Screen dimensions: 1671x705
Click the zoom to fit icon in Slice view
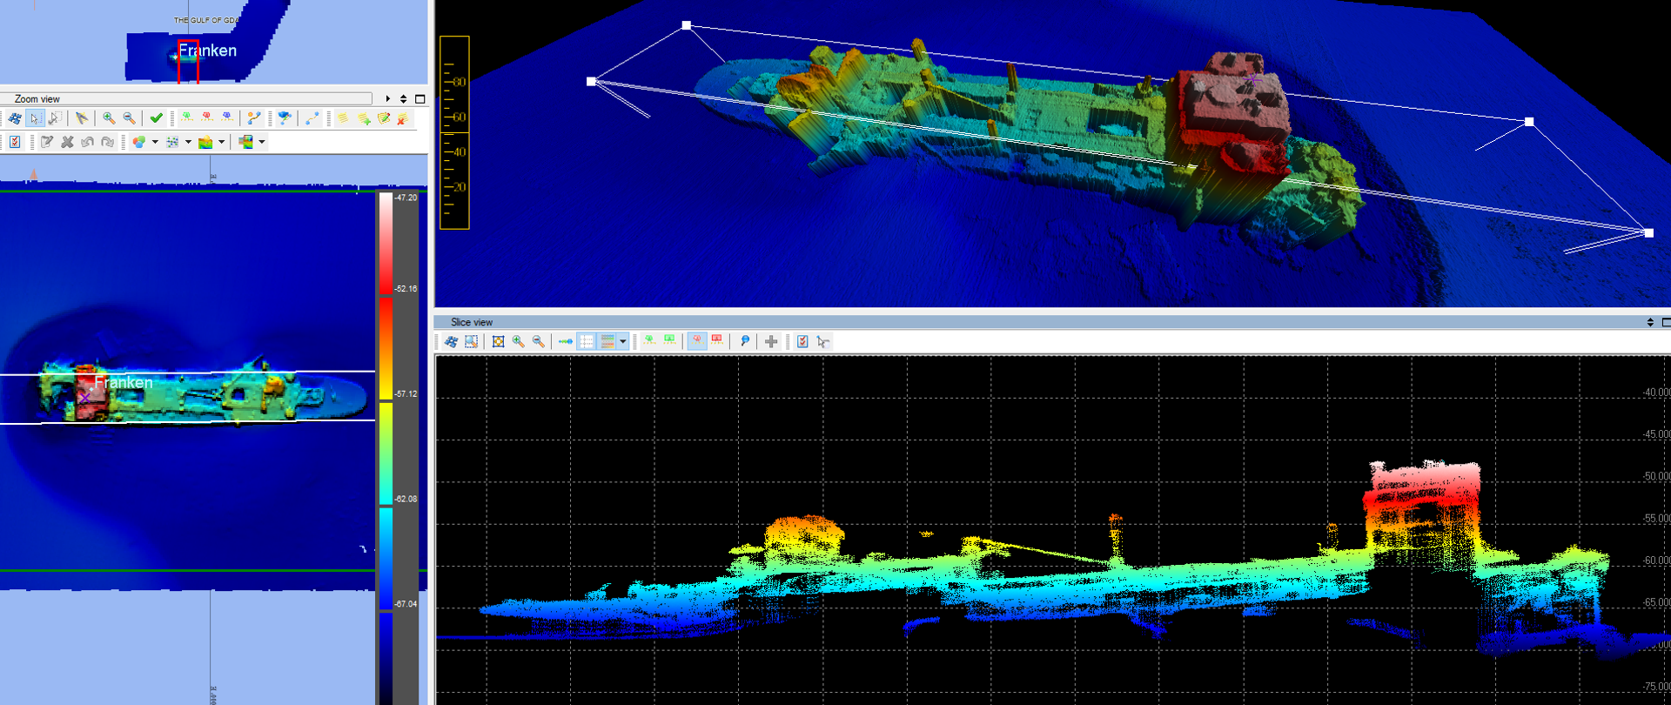coord(498,342)
